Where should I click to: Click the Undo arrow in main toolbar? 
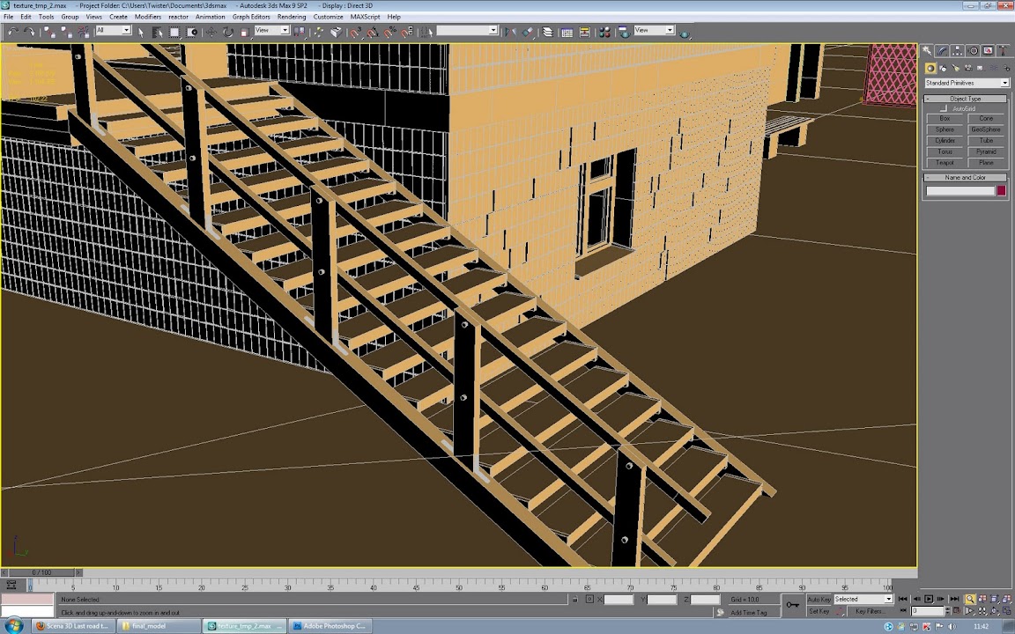click(x=12, y=32)
